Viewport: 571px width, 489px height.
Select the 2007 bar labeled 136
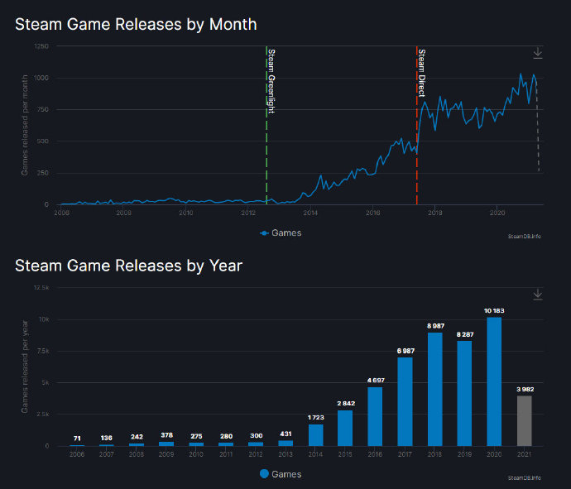click(x=106, y=445)
